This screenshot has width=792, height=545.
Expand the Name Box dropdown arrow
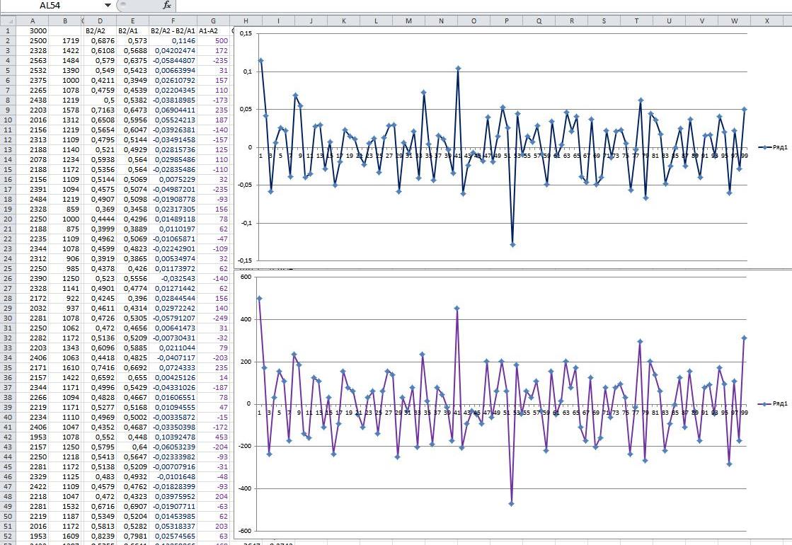coord(108,6)
